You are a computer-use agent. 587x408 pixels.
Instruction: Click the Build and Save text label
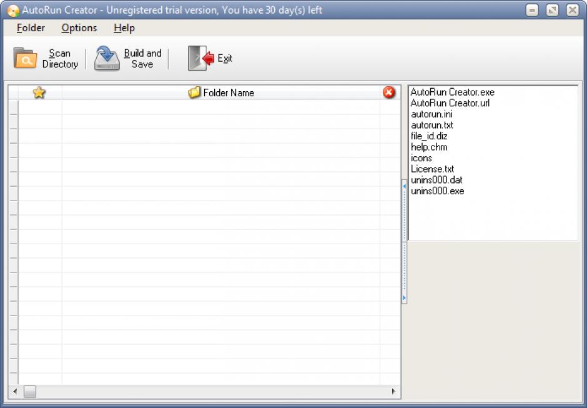click(142, 59)
